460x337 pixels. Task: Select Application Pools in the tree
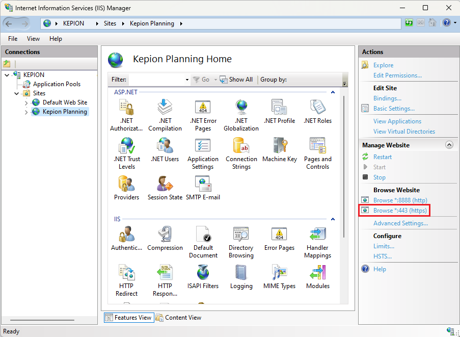click(x=57, y=84)
